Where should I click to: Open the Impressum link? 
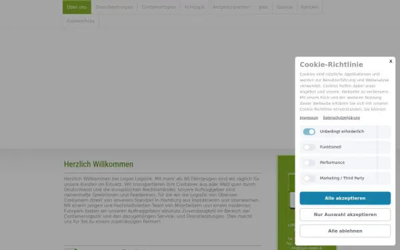[309, 117]
